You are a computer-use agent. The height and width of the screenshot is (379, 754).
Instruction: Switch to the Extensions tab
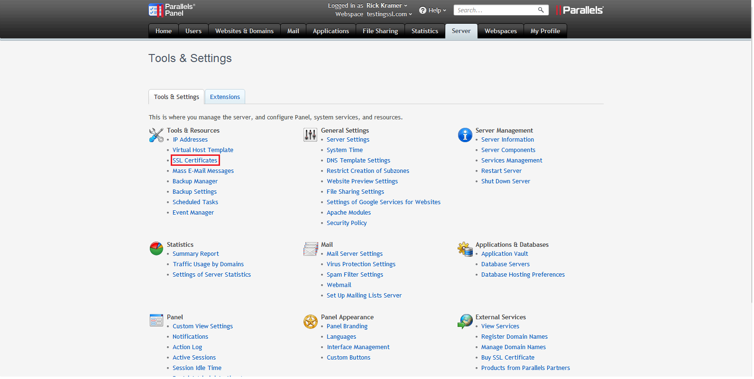pyautogui.click(x=225, y=97)
